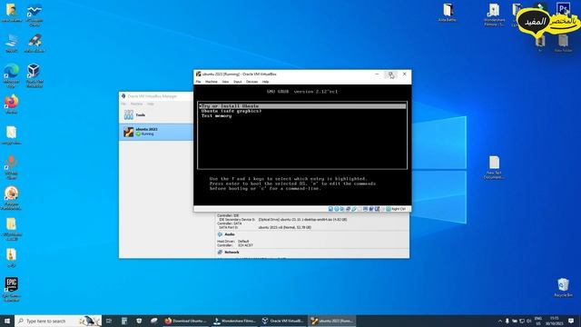Switch to Oracle VM VirtualBox Manager taskbar item

coord(283,321)
